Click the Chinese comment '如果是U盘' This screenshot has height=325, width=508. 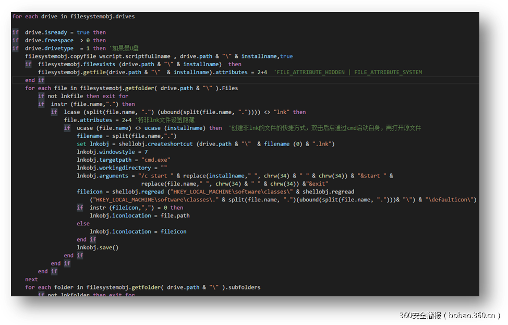click(124, 49)
